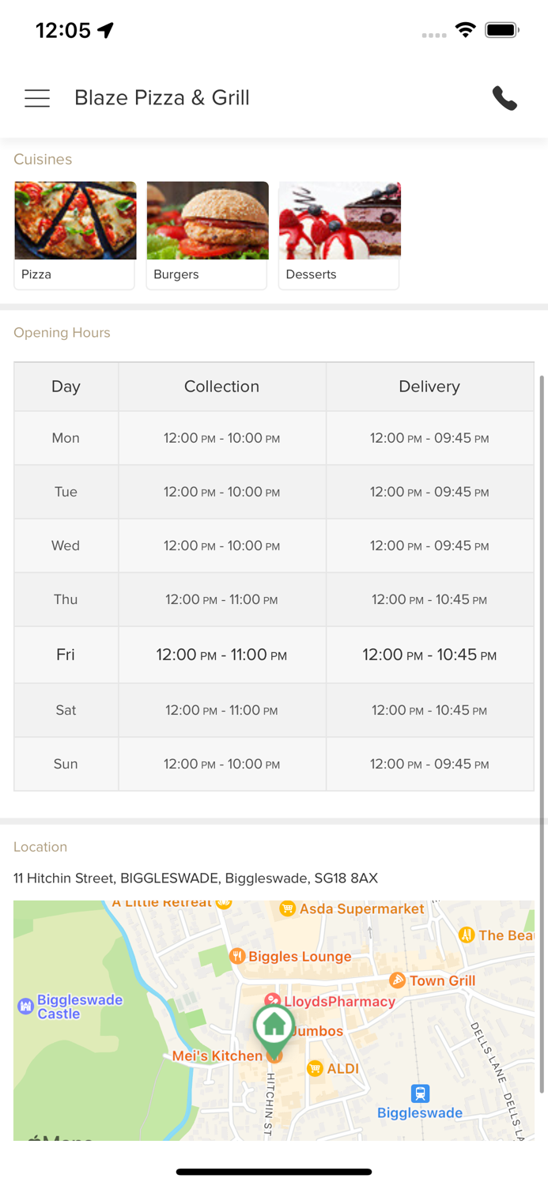This screenshot has height=1186, width=548.
Task: Select LloydsPharmacy marker on map
Action: point(273,1001)
